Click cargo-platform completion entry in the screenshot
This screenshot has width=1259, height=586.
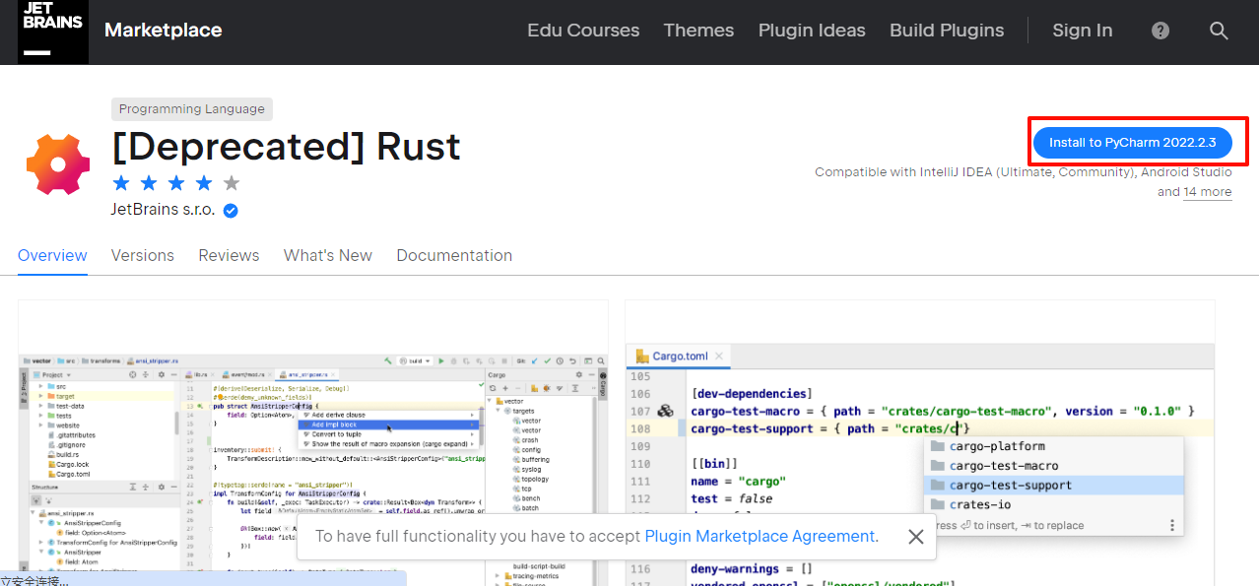point(1053,446)
